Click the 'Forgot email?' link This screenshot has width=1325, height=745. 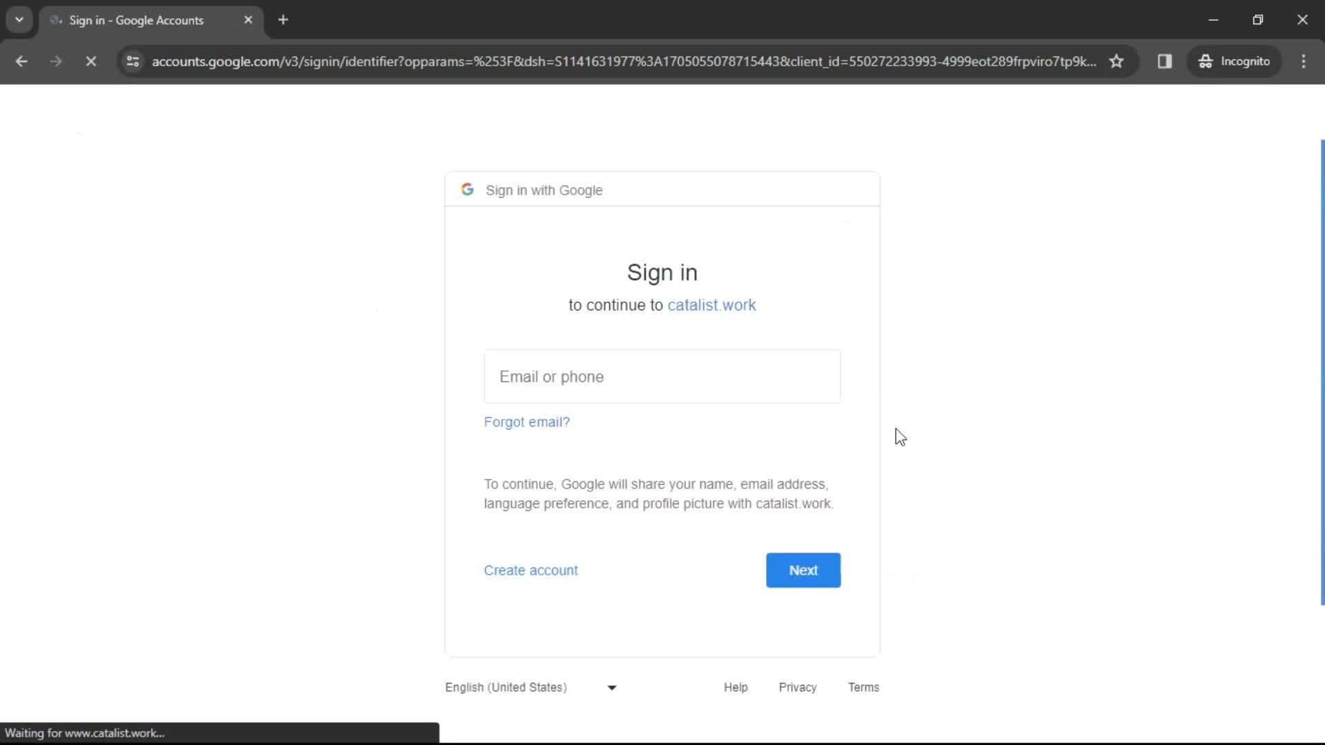tap(528, 421)
